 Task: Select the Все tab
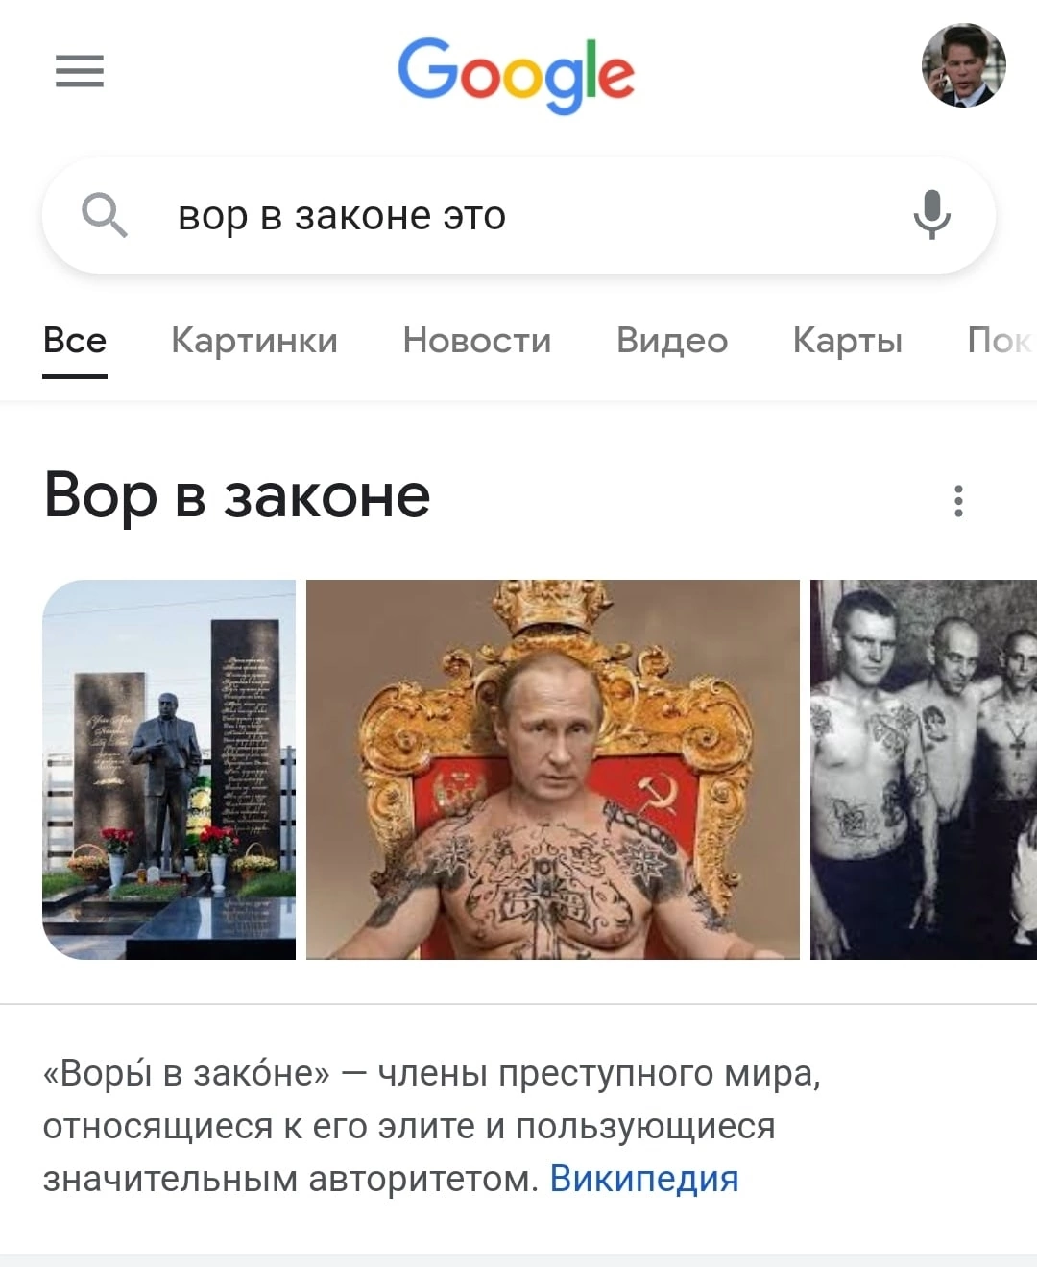point(75,341)
